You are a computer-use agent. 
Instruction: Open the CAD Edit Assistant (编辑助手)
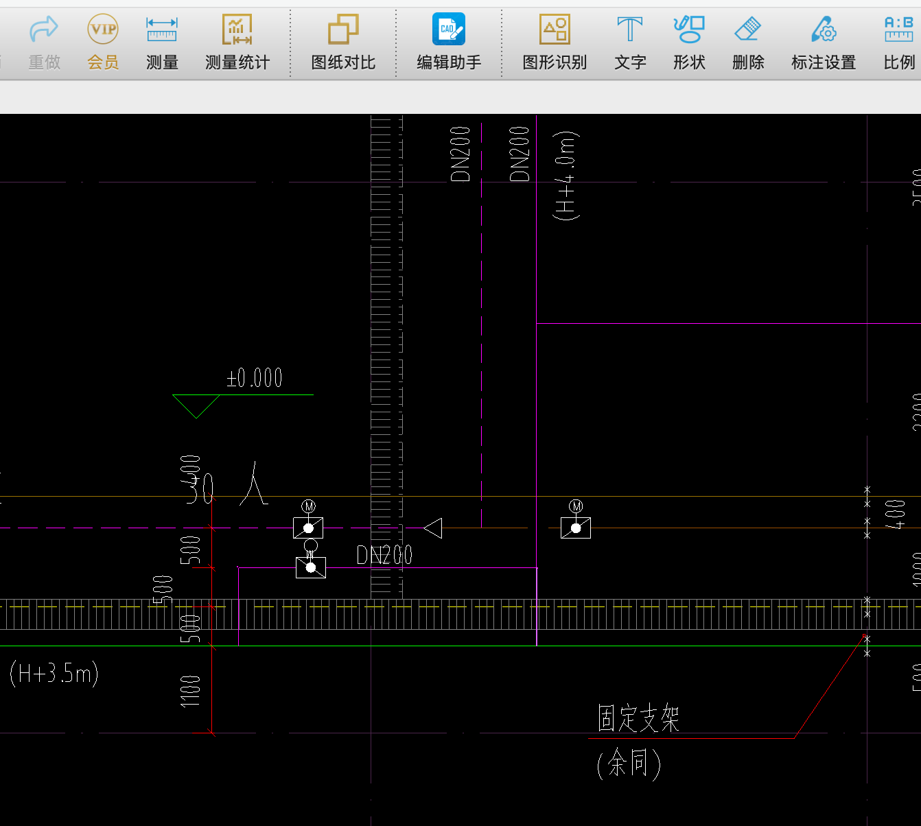pyautogui.click(x=449, y=30)
